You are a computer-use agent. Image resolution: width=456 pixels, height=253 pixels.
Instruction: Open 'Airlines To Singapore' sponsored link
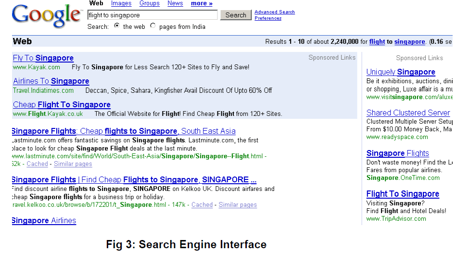coord(51,81)
